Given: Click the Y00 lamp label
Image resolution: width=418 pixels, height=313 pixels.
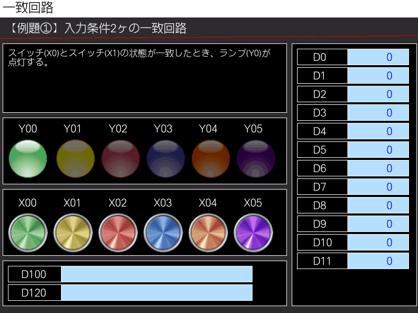Looking at the screenshot, I should click(x=28, y=129).
